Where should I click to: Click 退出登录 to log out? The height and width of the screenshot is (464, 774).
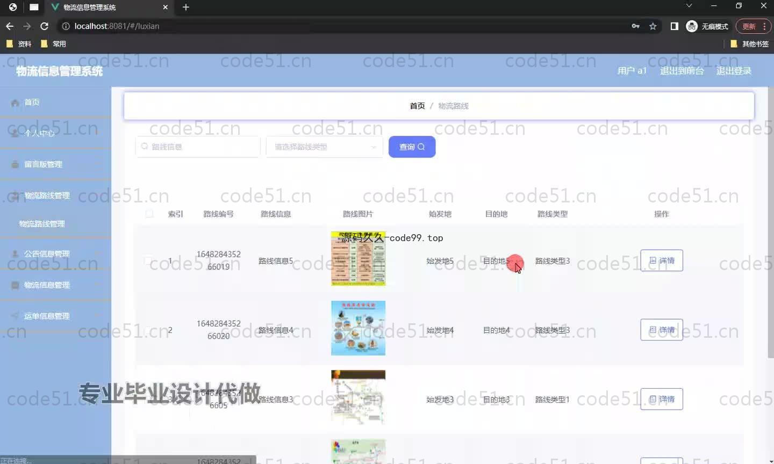[734, 70]
